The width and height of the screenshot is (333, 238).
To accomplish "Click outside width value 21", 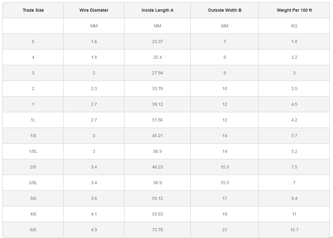I will [x=225, y=230].
